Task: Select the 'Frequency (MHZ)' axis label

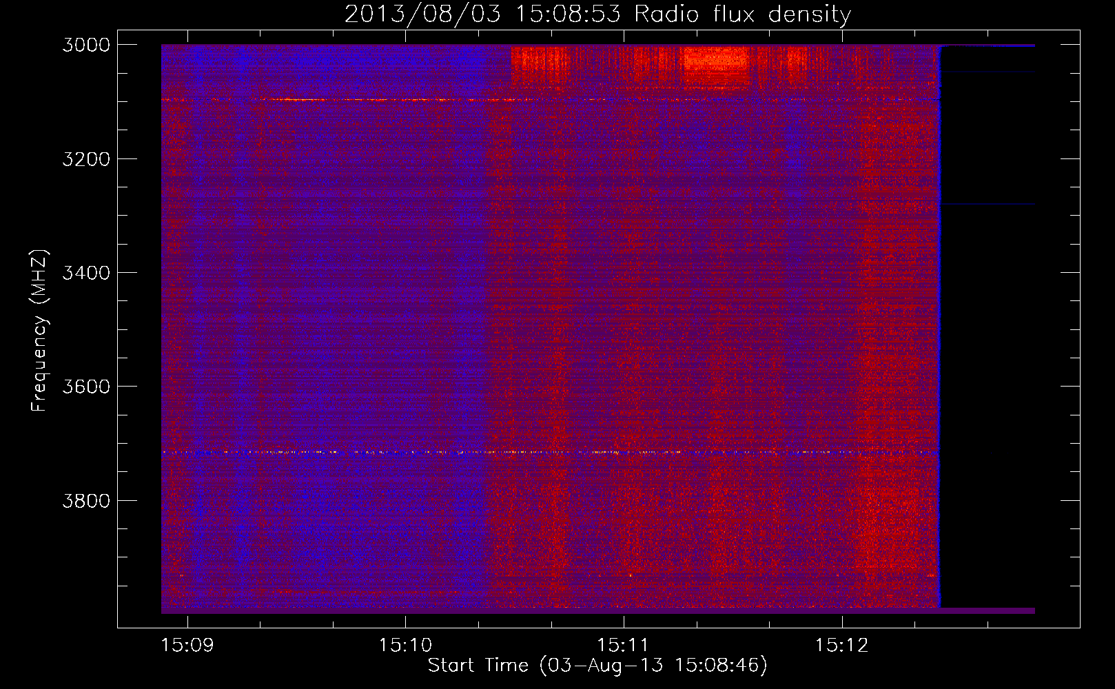Action: pyautogui.click(x=39, y=331)
